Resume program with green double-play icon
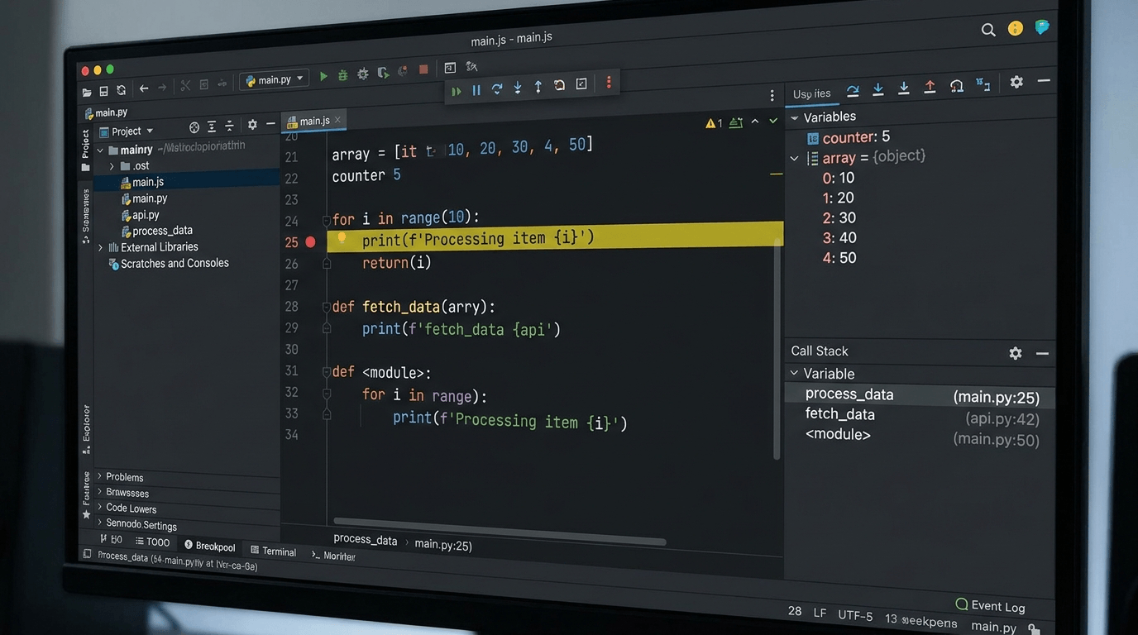The image size is (1138, 635). click(456, 91)
